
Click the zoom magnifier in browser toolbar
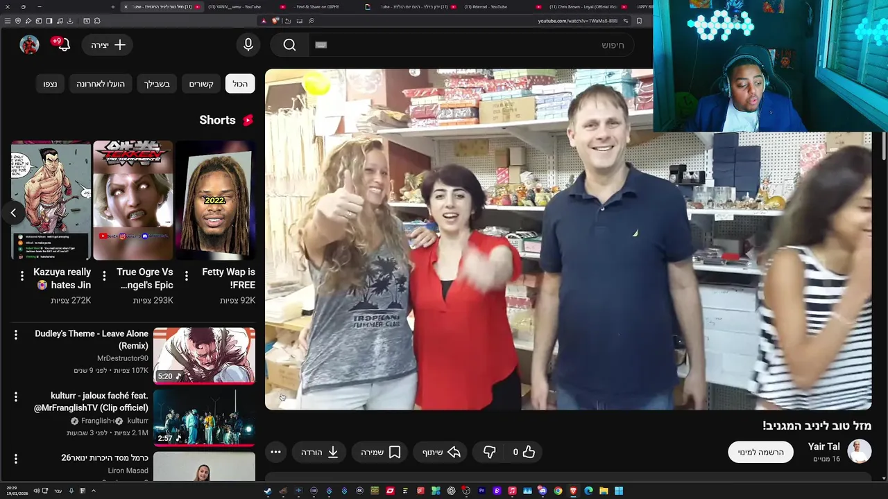click(311, 21)
